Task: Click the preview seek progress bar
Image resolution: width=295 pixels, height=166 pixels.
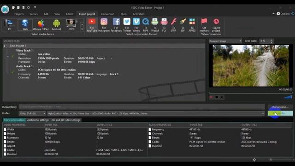Action: pos(251,93)
